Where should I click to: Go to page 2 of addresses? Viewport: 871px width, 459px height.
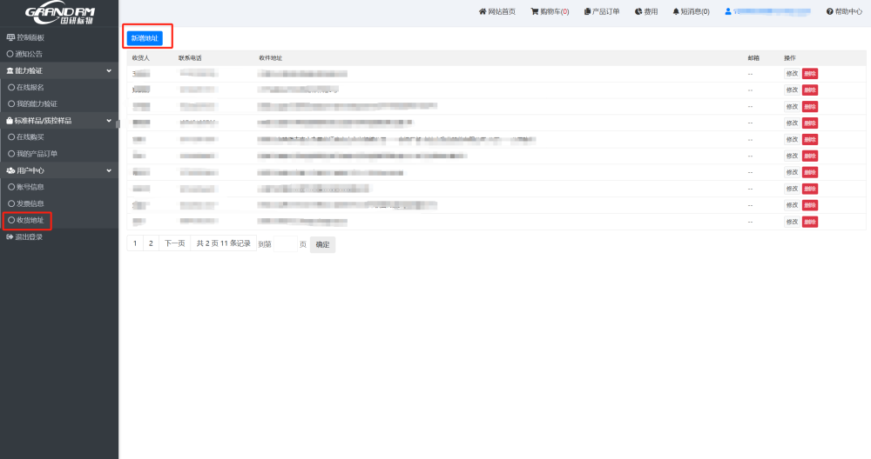[151, 243]
